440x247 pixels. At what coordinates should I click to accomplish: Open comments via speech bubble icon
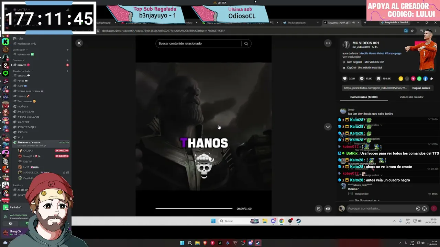tap(362, 79)
